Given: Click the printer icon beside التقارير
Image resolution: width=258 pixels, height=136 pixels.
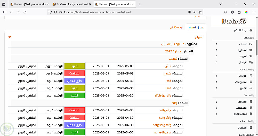Looking at the screenshot, I should [x=251, y=88].
